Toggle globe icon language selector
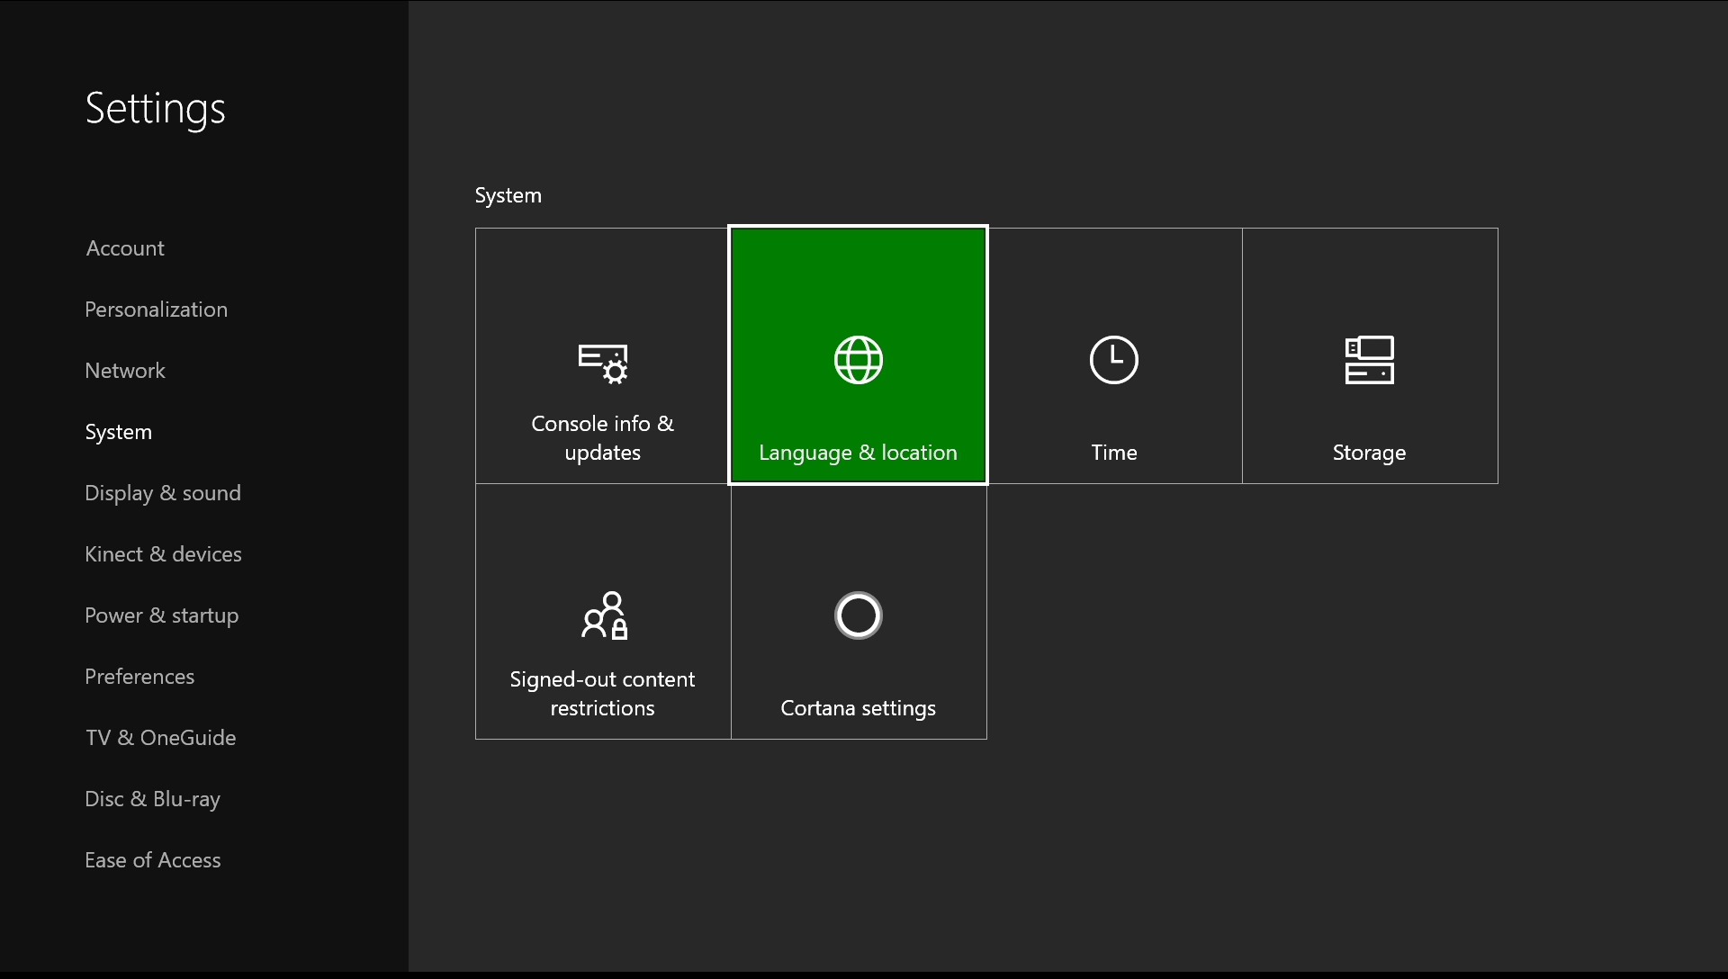This screenshot has width=1728, height=979. (857, 361)
